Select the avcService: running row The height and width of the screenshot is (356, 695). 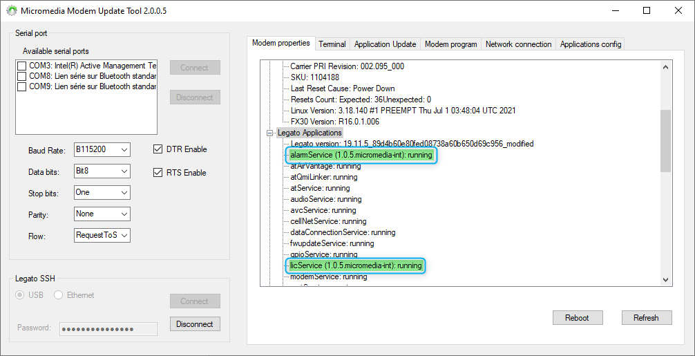pos(323,210)
